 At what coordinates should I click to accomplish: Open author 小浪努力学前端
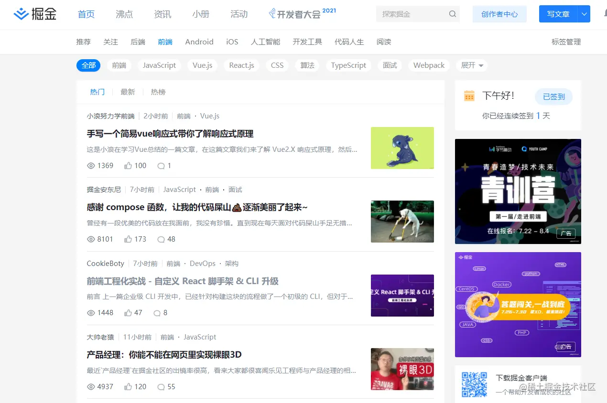(110, 116)
